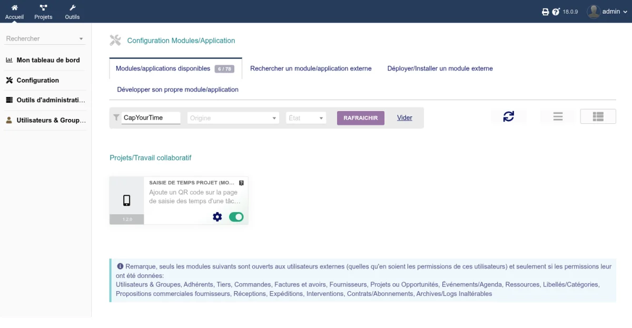Screen dimensions: 632x328
Task: Click the print icon in header
Action: tap(546, 12)
